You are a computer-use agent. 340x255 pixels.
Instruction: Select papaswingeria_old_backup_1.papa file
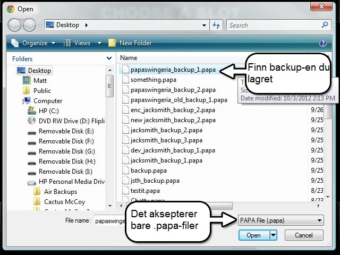point(175,100)
